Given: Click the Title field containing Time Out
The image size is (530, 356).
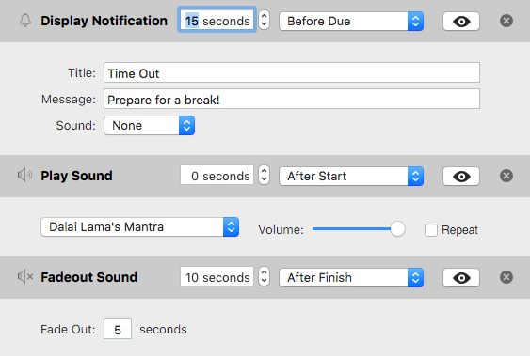Looking at the screenshot, I should click(292, 72).
